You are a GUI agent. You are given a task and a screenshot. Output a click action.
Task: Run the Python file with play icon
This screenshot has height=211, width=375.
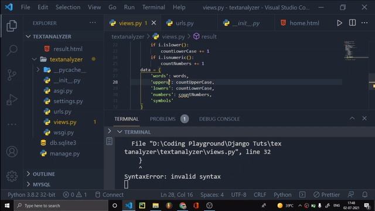(339, 23)
